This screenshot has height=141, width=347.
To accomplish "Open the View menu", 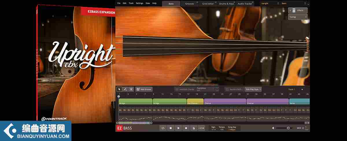I will (x=148, y=3).
